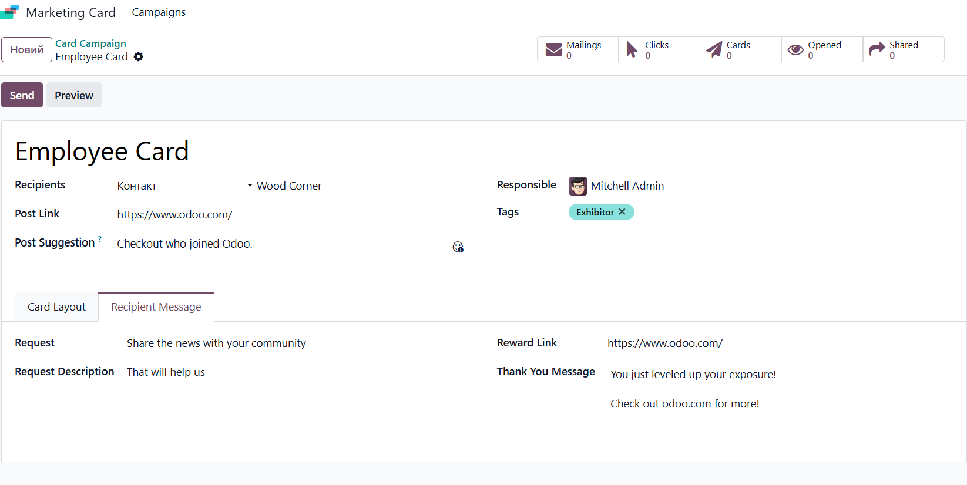The height and width of the screenshot is (485, 967).
Task: Open the Cards paper-plane stat
Action: [741, 49]
